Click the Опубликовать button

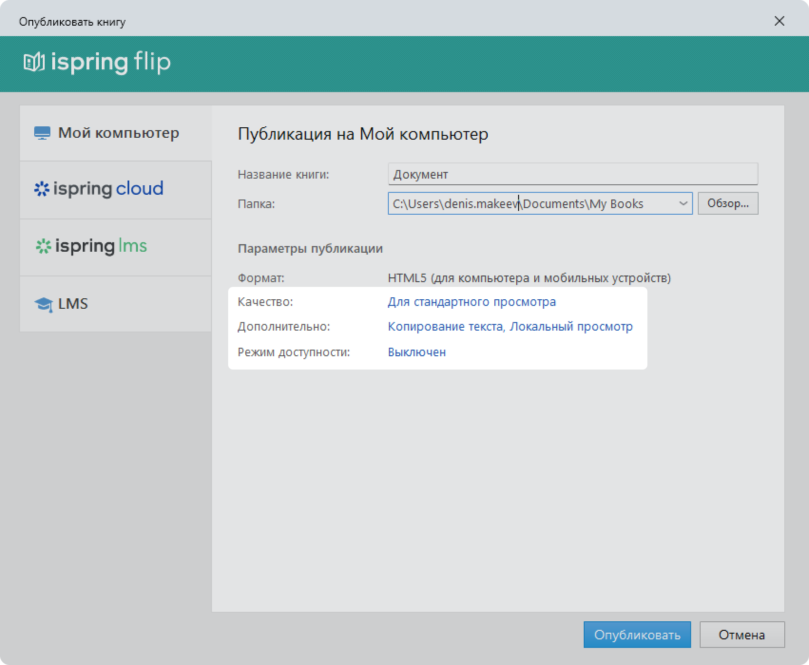pos(637,635)
